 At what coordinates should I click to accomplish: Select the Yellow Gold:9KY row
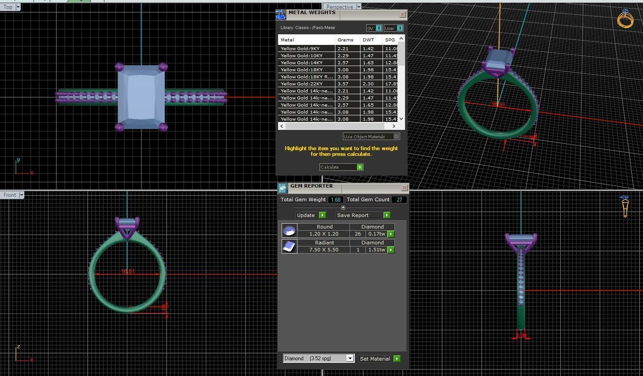pos(338,48)
